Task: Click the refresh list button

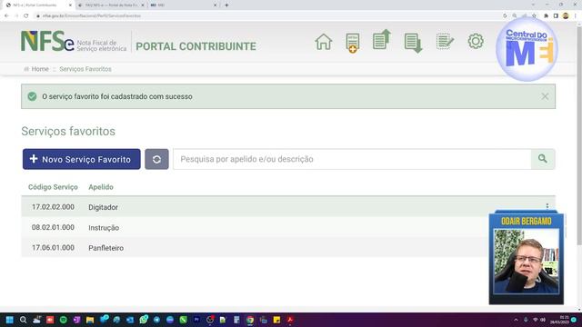Action: coord(156,159)
